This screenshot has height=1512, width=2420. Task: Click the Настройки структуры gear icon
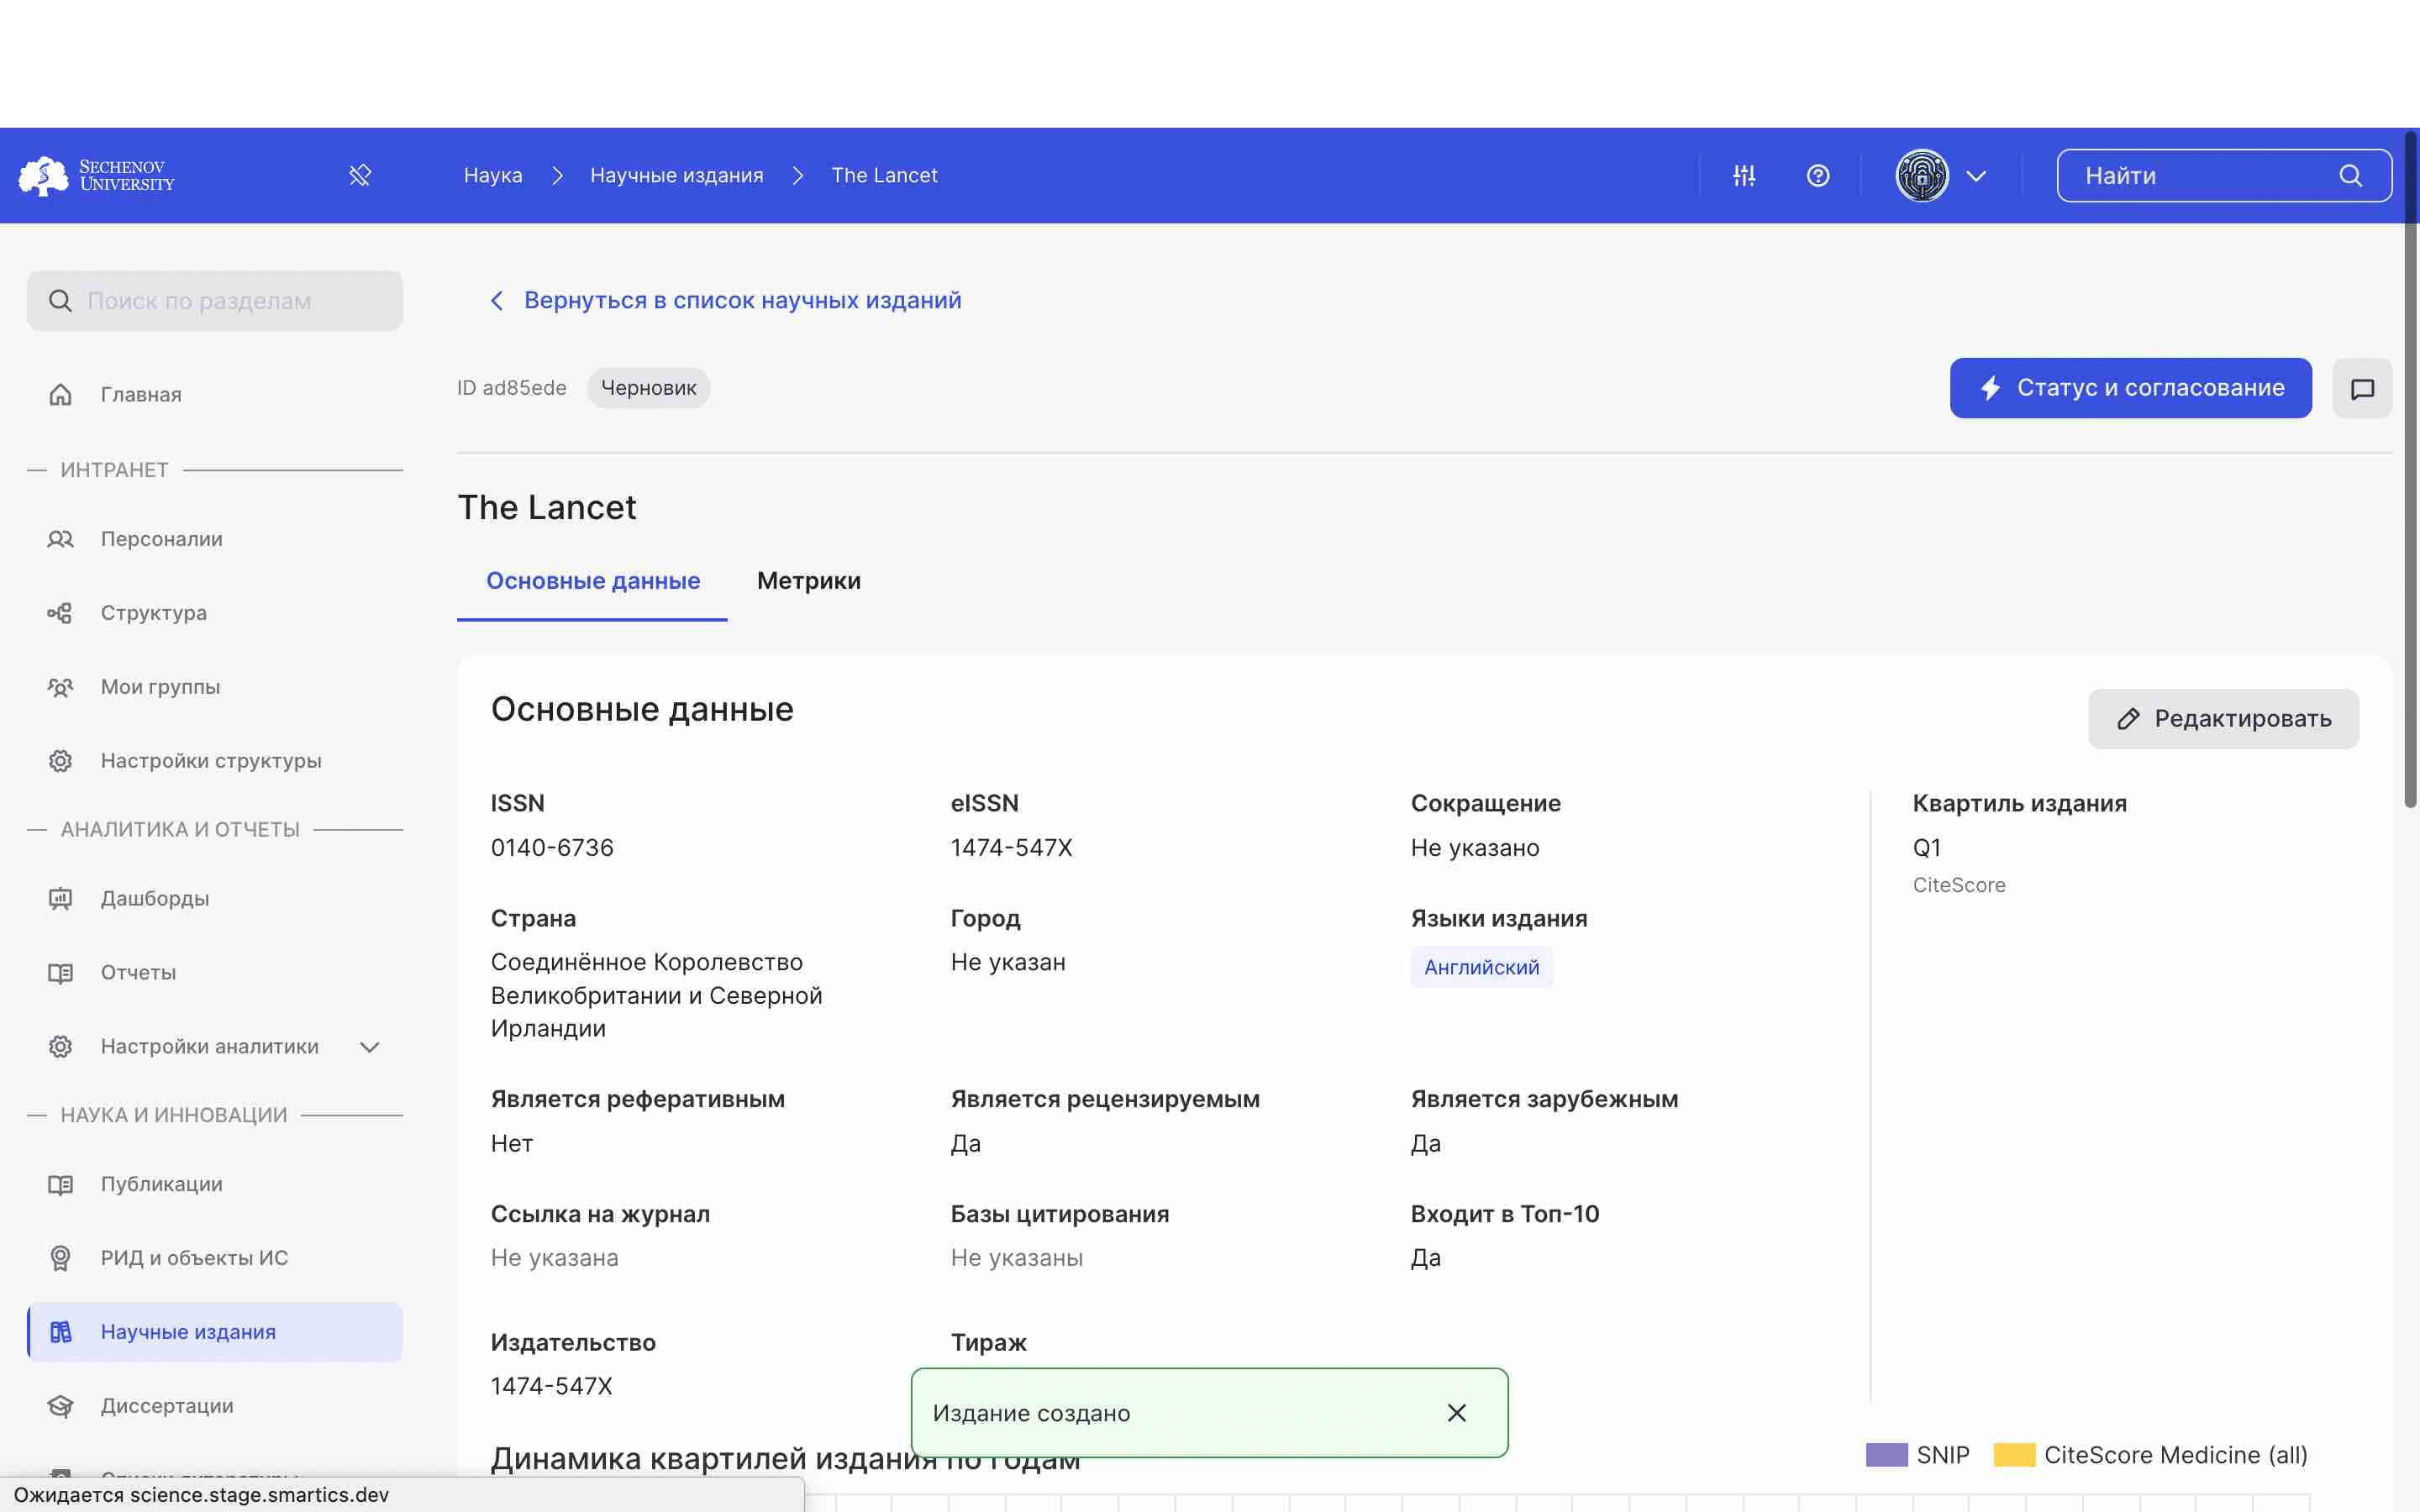click(x=60, y=761)
